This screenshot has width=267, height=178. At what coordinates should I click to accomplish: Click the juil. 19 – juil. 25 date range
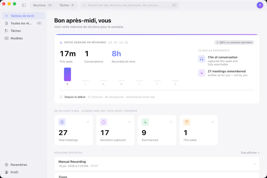tap(118, 42)
